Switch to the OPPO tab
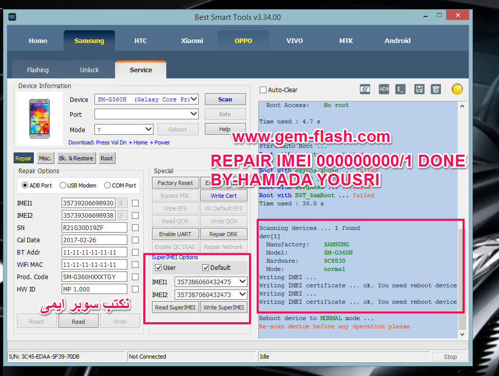Image resolution: width=499 pixels, height=376 pixels. 243,40
